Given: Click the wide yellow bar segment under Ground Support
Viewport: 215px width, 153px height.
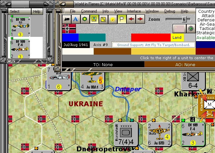Looking at the screenshot, I should (163, 51).
